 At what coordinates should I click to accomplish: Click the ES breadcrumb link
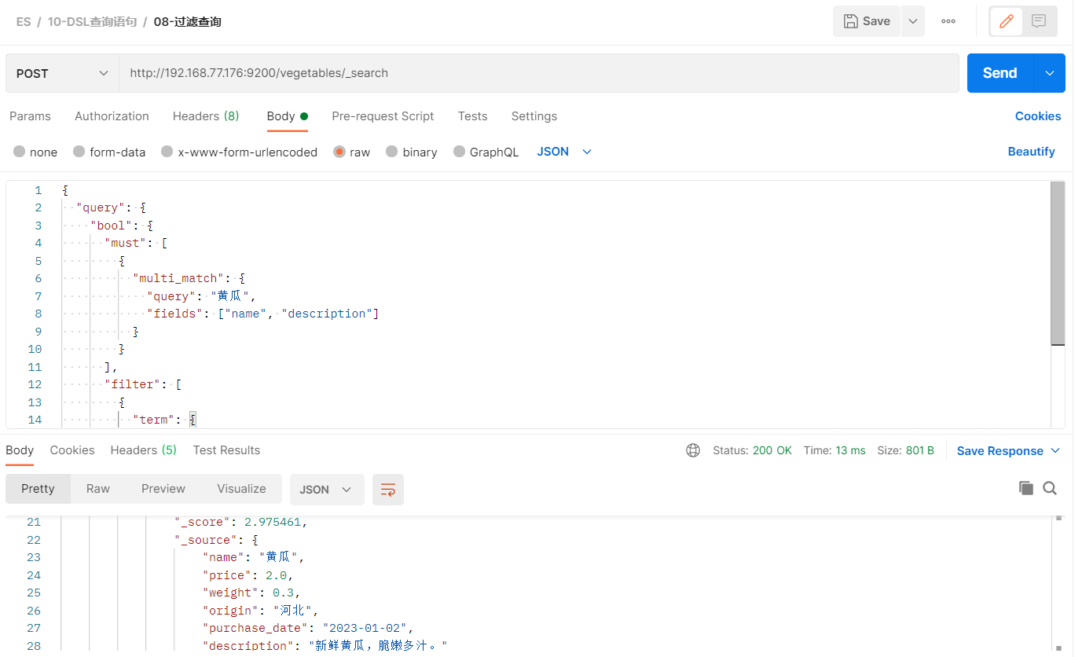[24, 22]
